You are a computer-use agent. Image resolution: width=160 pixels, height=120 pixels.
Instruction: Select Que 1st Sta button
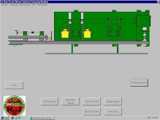[92, 102]
